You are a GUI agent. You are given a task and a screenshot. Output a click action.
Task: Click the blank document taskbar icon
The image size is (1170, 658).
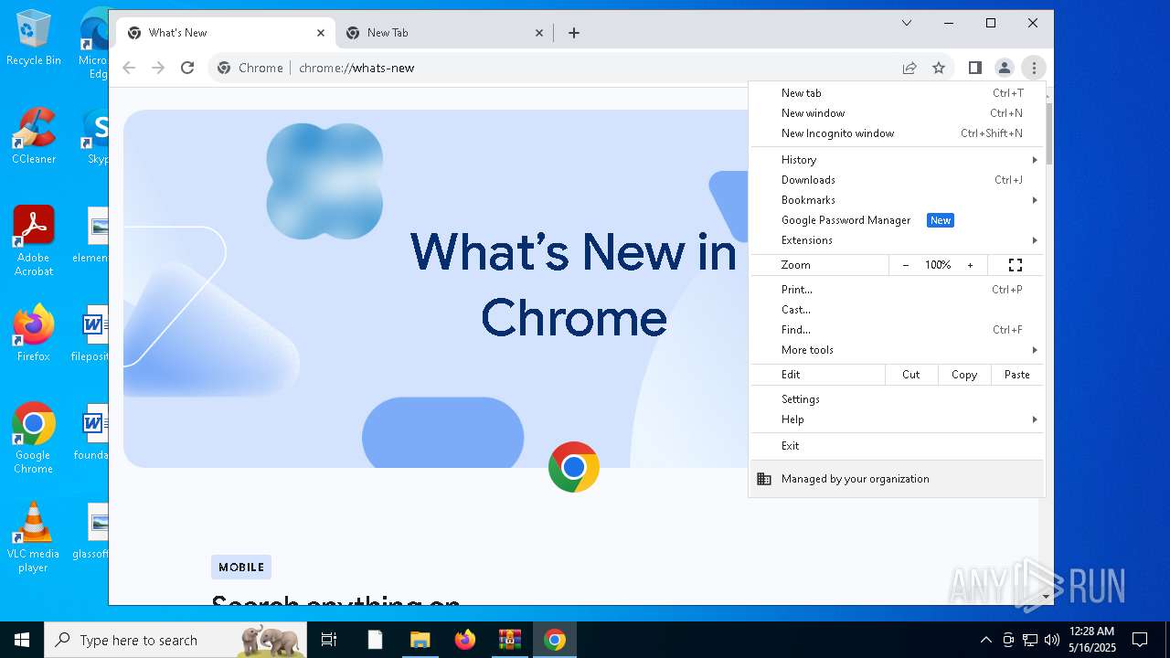(375, 640)
